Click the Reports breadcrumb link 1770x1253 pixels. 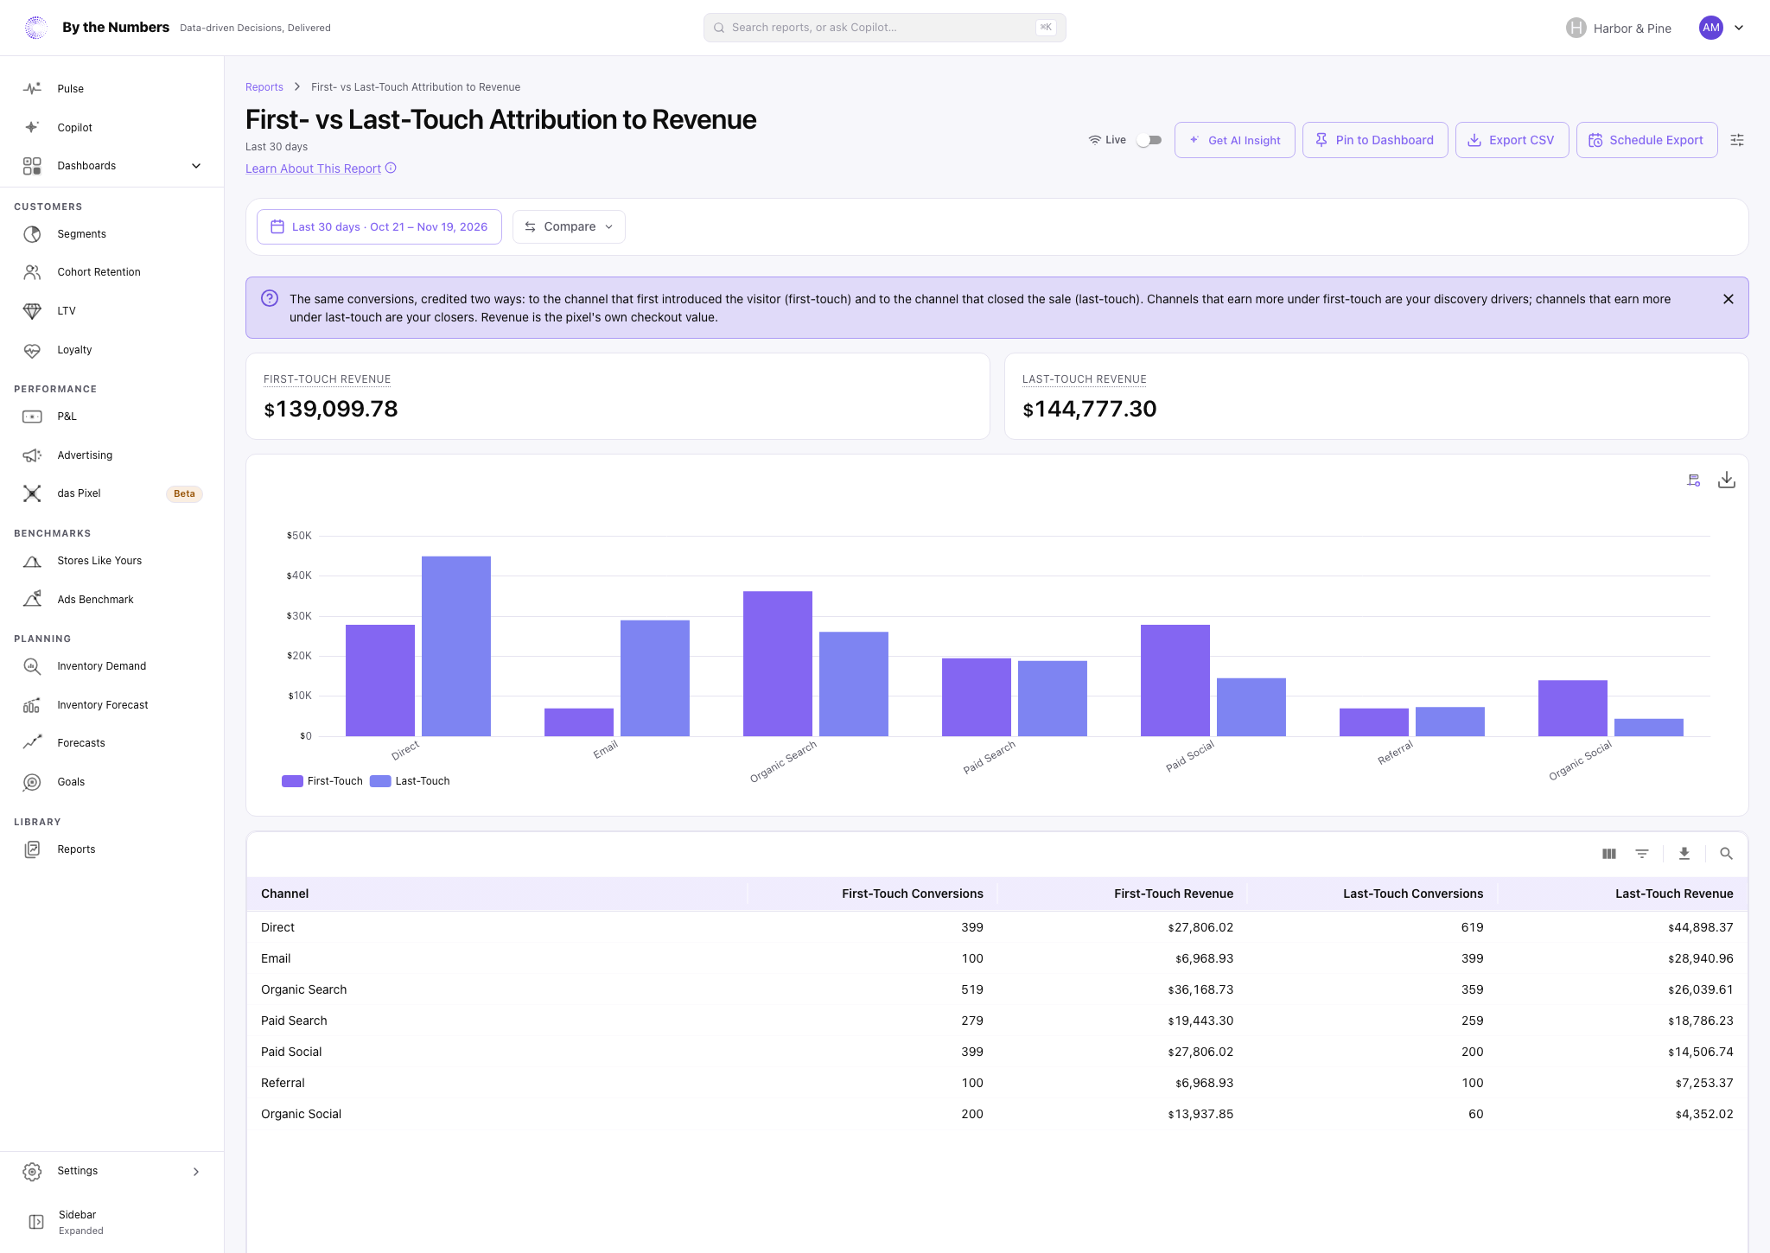pos(264,87)
